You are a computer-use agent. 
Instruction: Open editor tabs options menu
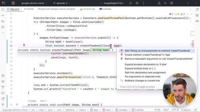click(190, 9)
